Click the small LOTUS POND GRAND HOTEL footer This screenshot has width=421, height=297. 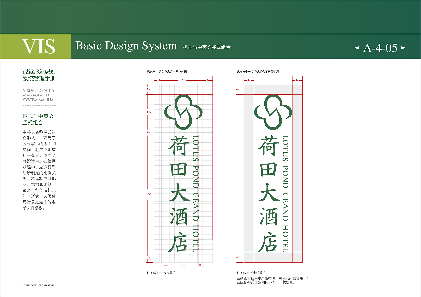coord(39,285)
